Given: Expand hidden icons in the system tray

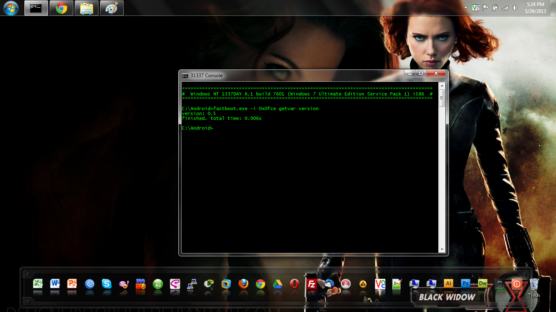Looking at the screenshot, I should (x=465, y=7).
